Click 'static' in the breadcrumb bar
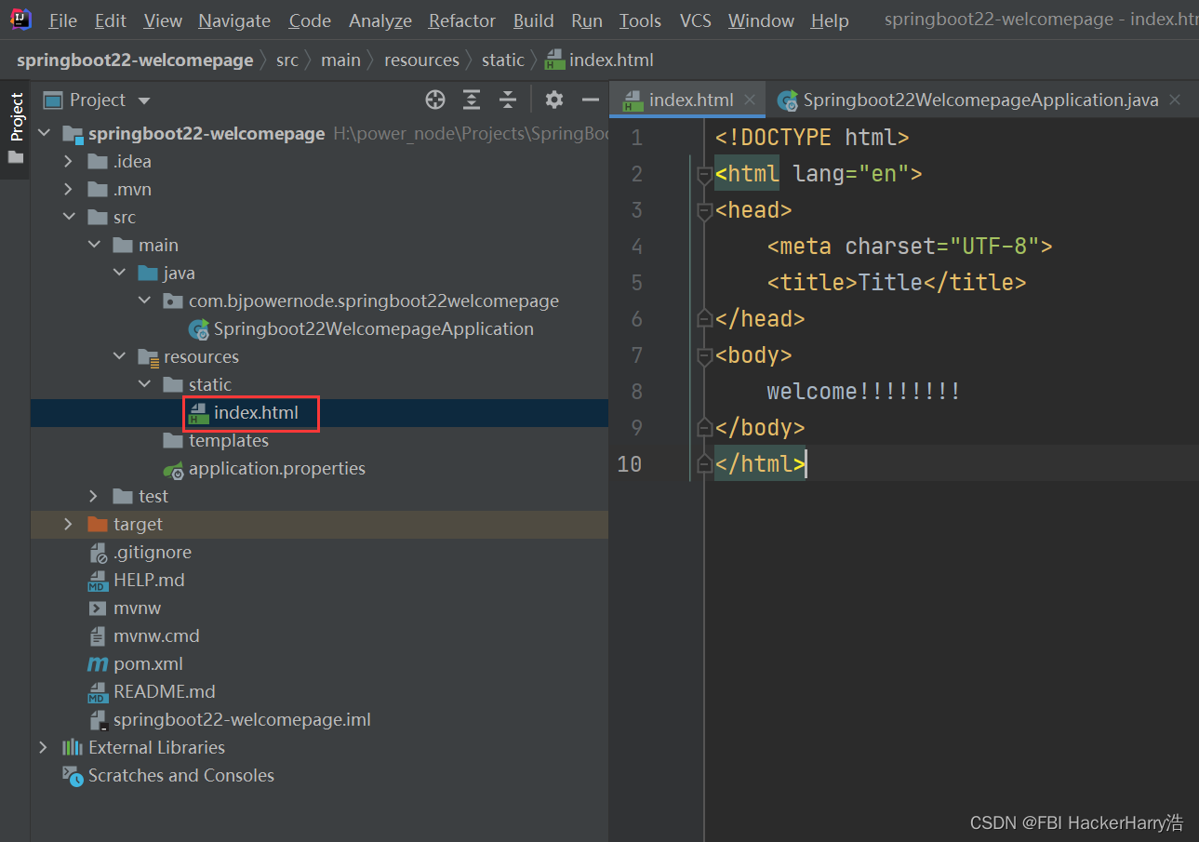 (x=503, y=60)
